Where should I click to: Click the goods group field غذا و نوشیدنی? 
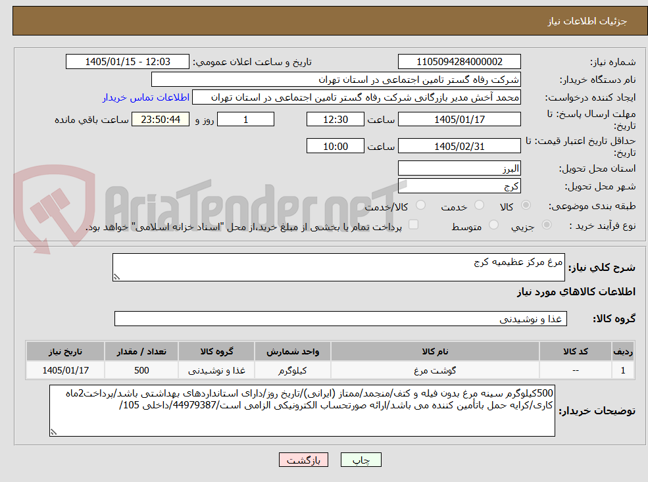(x=341, y=318)
